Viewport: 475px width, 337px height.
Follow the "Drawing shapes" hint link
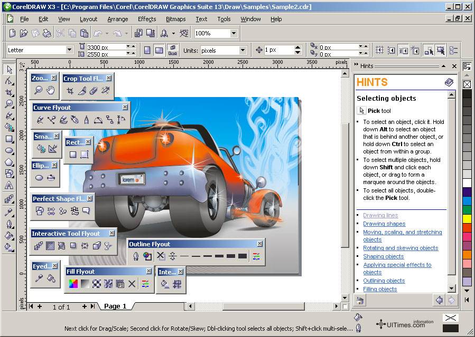click(x=384, y=224)
